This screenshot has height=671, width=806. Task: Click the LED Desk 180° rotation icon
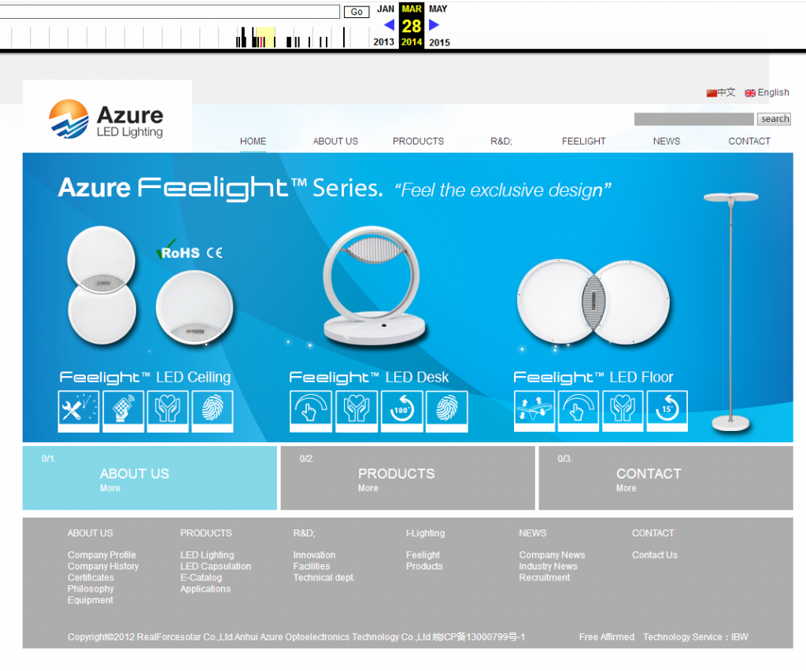click(x=402, y=411)
